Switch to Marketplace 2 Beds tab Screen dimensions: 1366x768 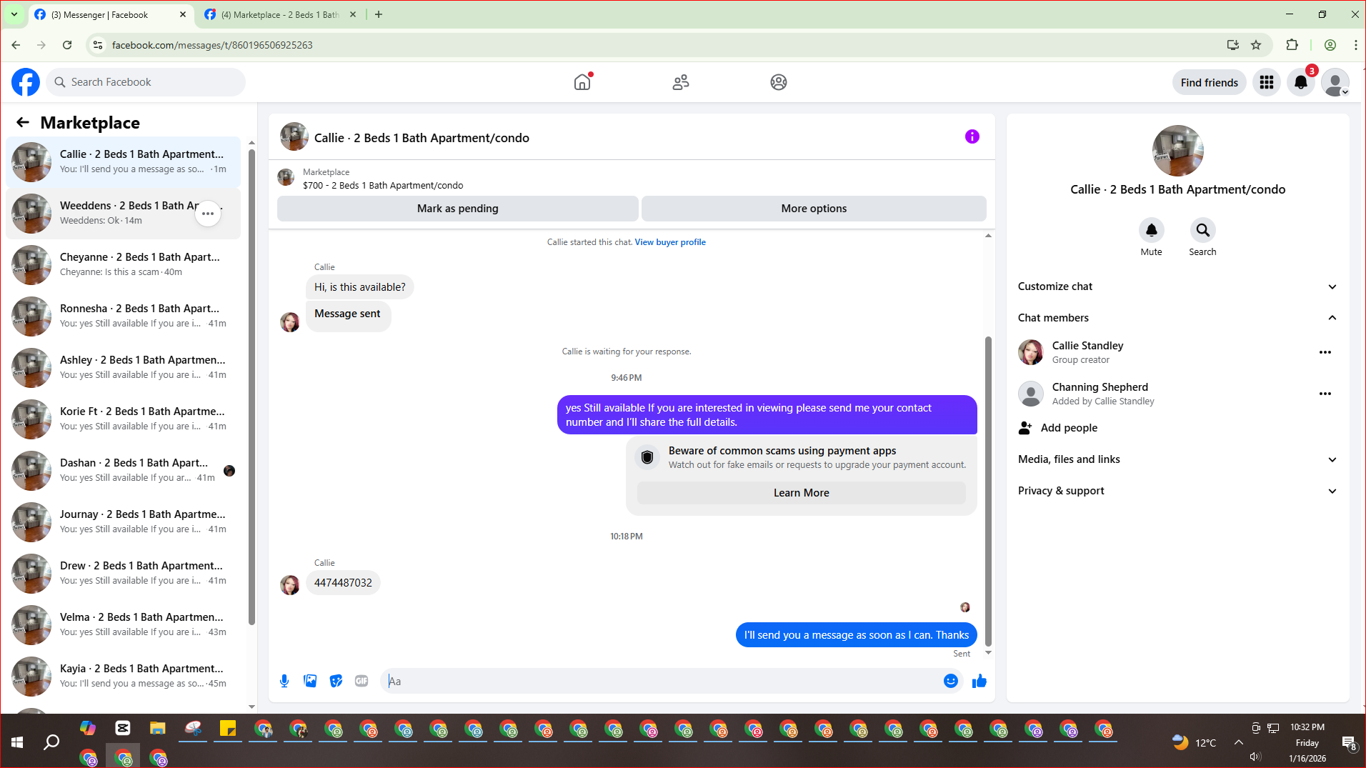click(280, 14)
